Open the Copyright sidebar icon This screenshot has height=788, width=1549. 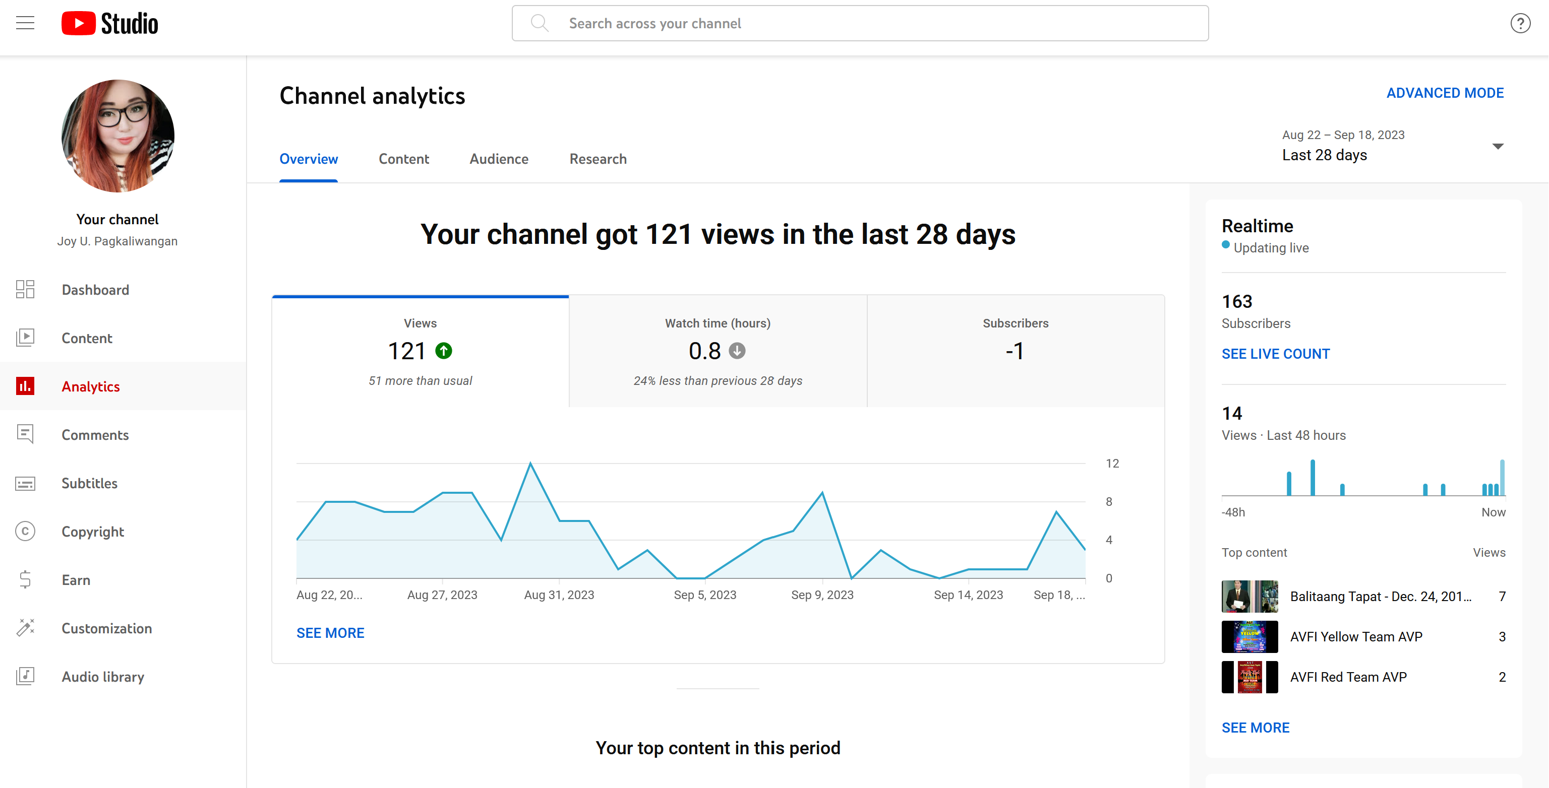(25, 531)
